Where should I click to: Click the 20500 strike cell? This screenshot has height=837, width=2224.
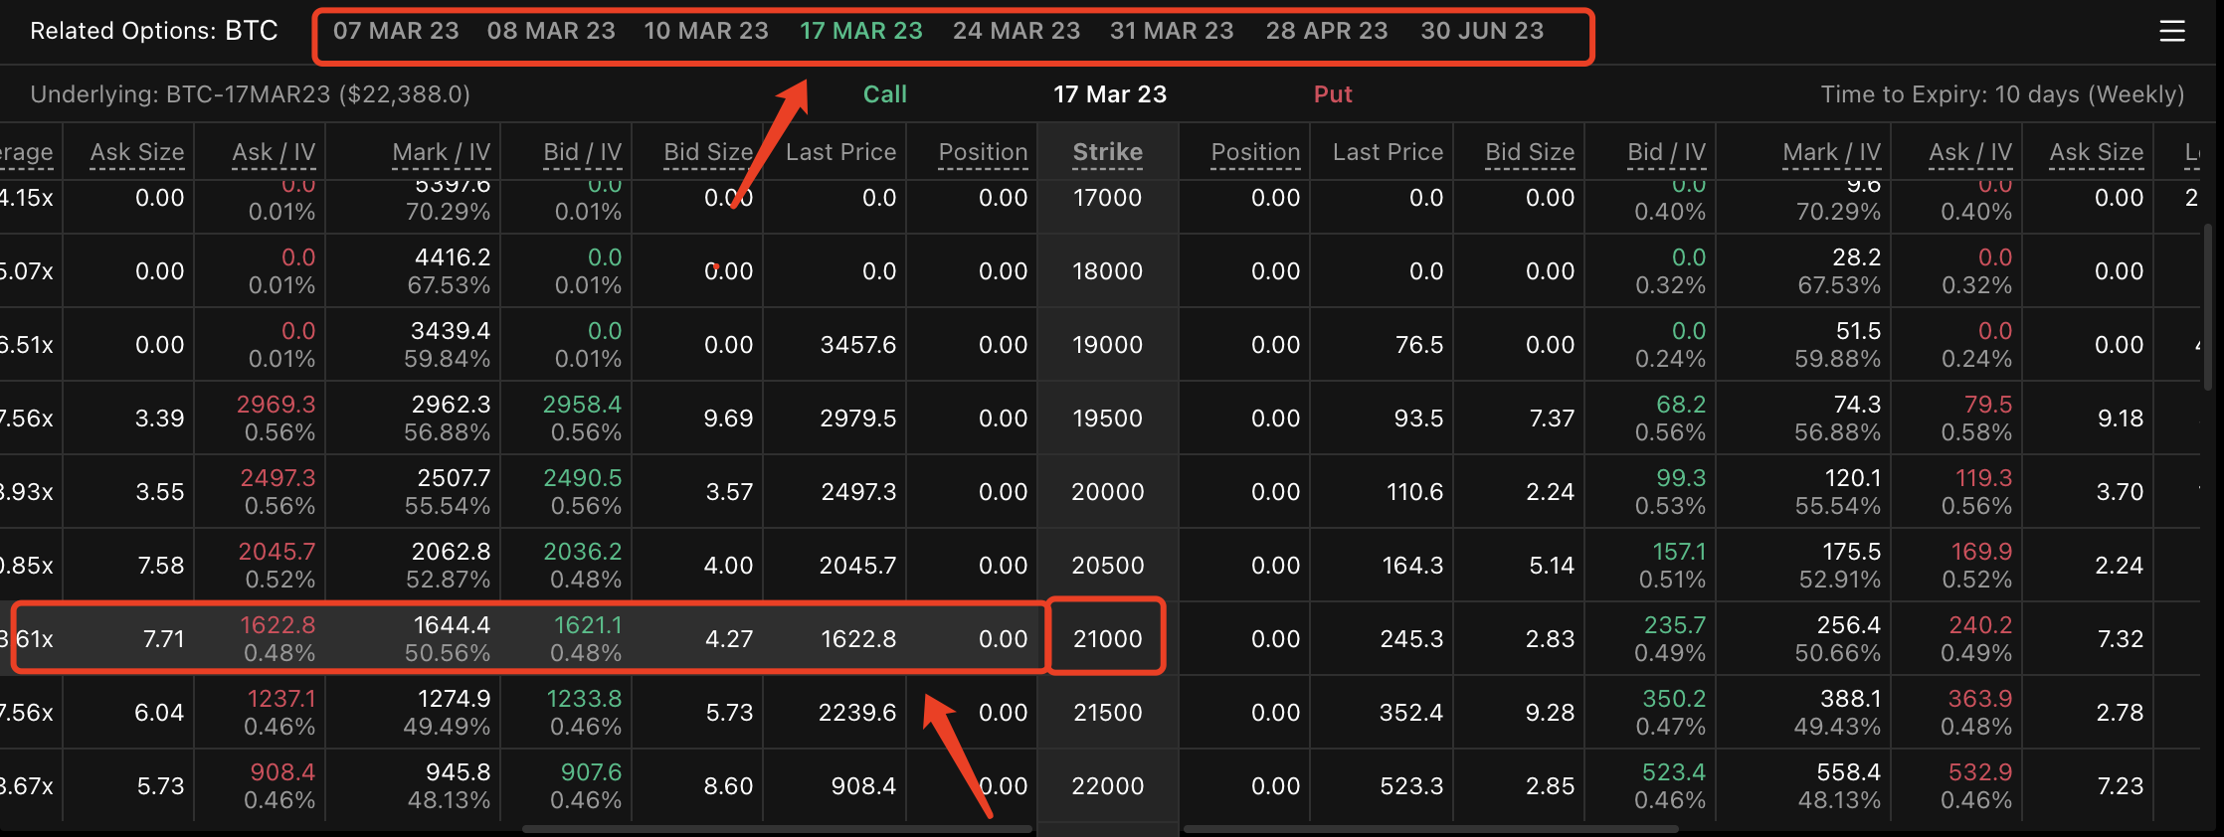pos(1107,566)
